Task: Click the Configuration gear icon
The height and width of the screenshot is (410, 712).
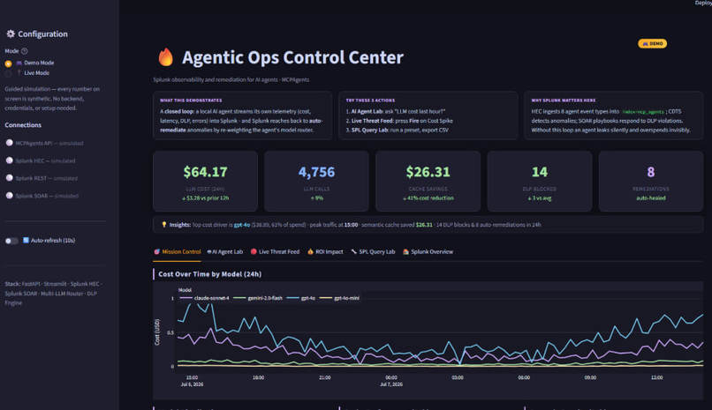Action: [x=11, y=34]
